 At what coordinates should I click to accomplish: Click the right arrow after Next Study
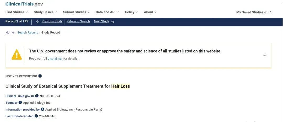pyautogui.click(x=113, y=22)
